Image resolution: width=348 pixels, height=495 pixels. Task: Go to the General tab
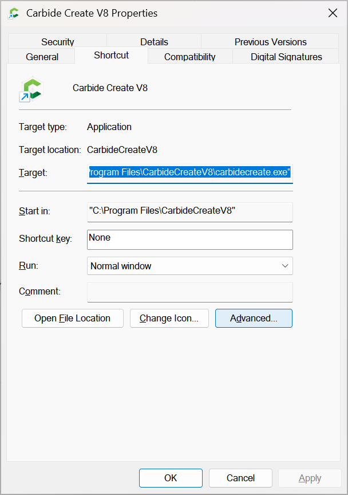[42, 57]
